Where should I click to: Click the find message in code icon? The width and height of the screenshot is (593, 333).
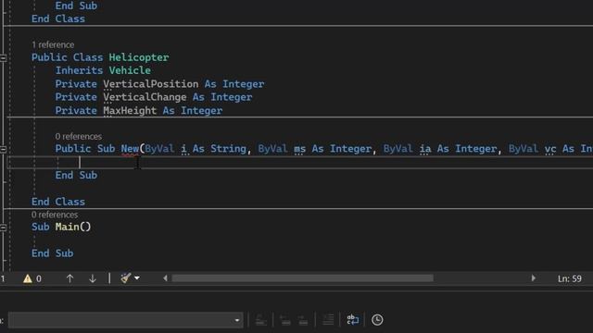261,320
